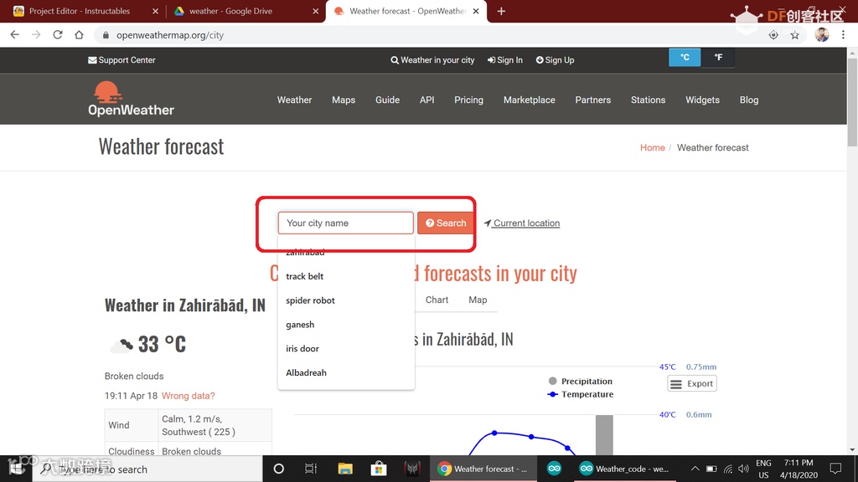
Task: Open Windows Start button
Action: pyautogui.click(x=16, y=469)
